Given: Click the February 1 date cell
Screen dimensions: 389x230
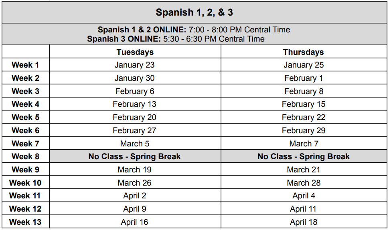Looking at the screenshot, I should click(x=304, y=78).
